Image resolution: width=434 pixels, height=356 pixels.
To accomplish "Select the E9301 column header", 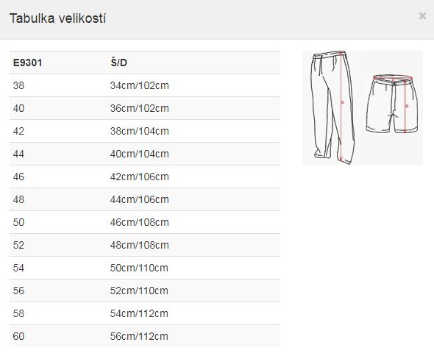I will tap(28, 63).
